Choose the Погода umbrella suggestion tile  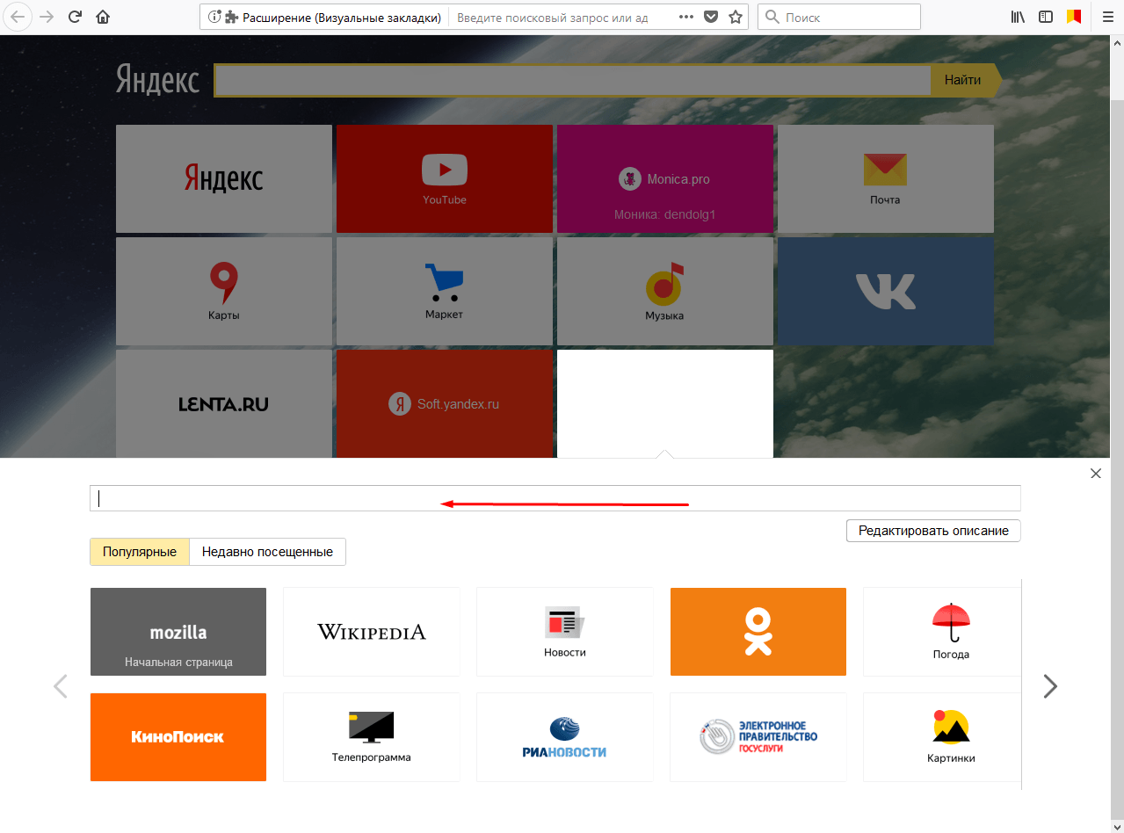pyautogui.click(x=942, y=632)
